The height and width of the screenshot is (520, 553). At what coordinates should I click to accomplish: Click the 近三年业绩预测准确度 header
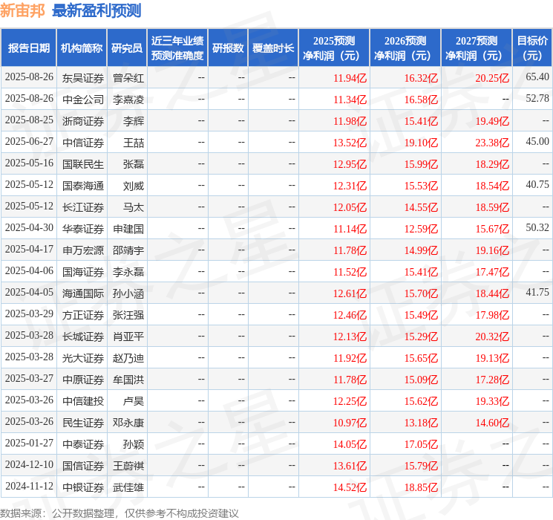pos(177,48)
